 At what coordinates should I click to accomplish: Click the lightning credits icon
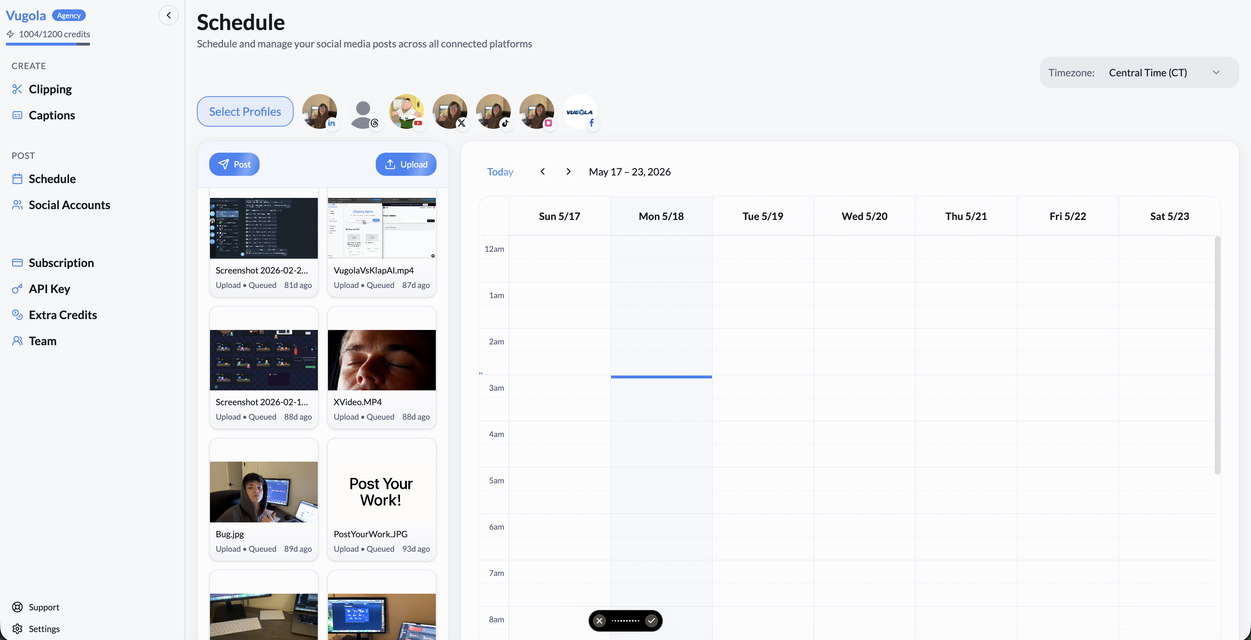click(10, 34)
